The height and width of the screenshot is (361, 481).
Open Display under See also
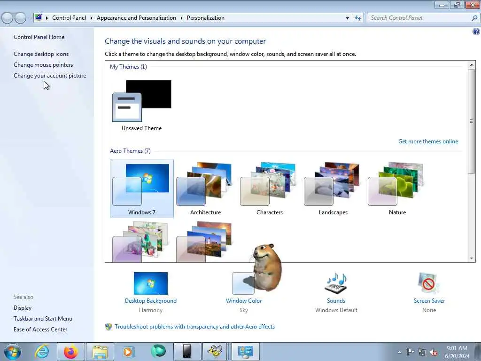pos(23,308)
